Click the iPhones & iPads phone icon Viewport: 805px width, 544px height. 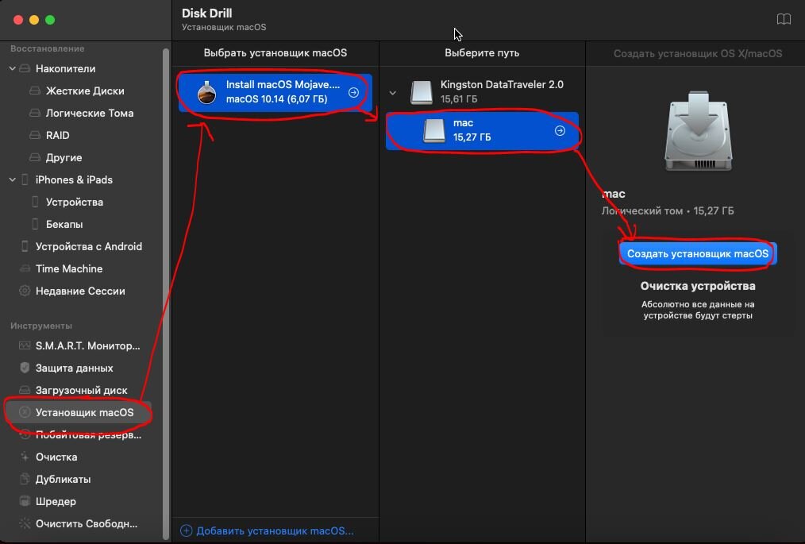pos(25,179)
